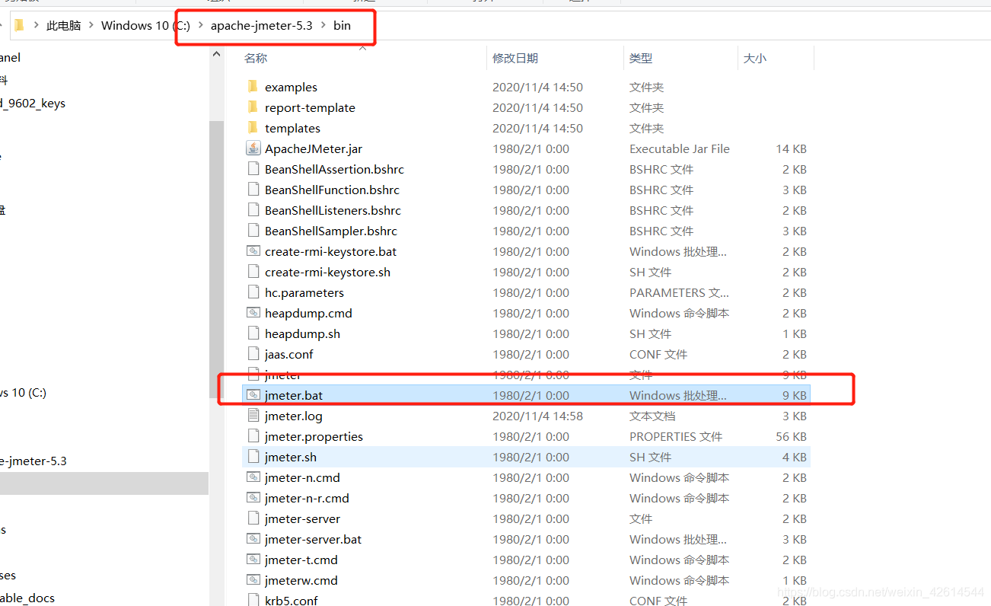Select the heapdump.sh file name

coord(302,333)
